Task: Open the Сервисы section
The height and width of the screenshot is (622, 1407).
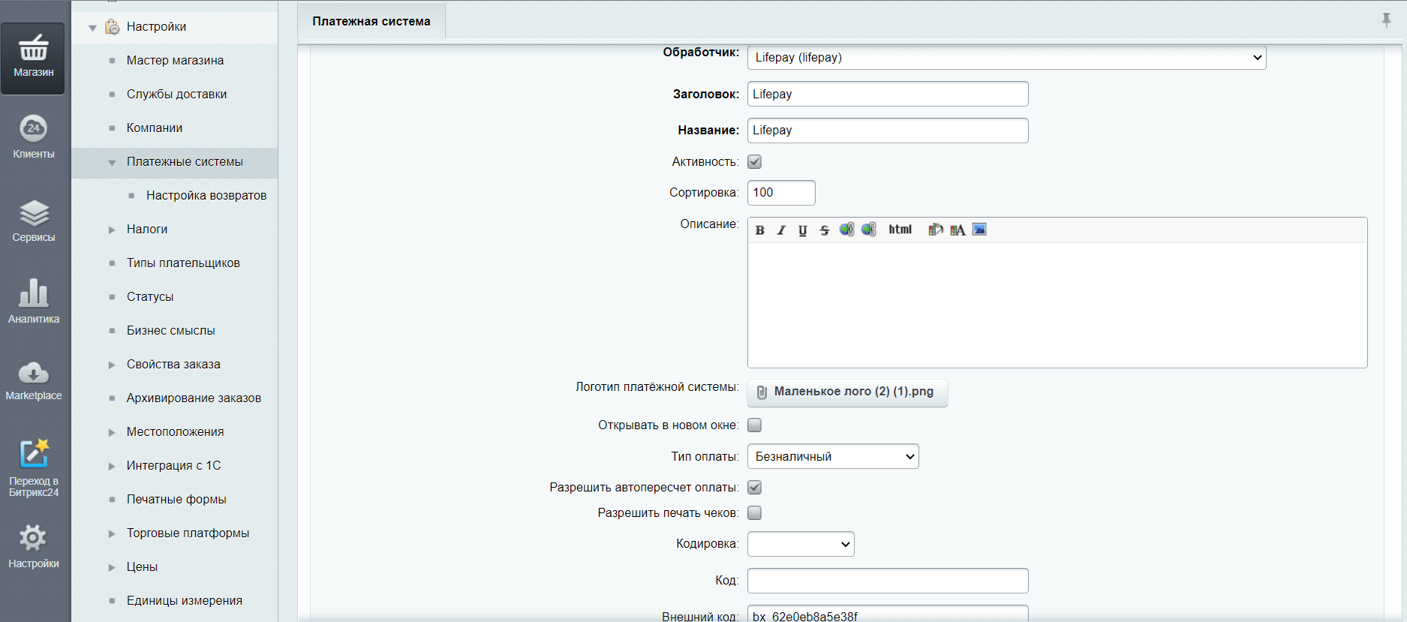Action: point(33,221)
